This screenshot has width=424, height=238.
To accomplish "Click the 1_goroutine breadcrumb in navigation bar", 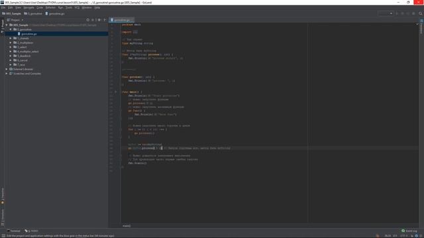I will pyautogui.click(x=33, y=13).
